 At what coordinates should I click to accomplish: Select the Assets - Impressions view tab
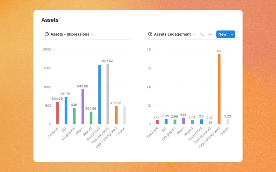[x=69, y=34]
